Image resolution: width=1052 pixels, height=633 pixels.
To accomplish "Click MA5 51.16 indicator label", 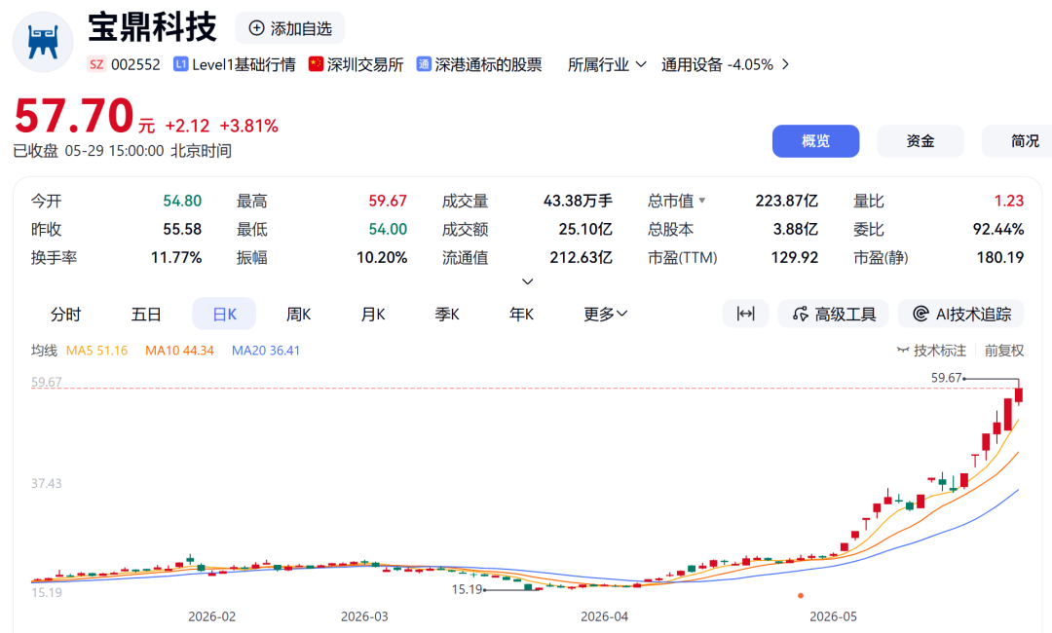I will 96,350.
